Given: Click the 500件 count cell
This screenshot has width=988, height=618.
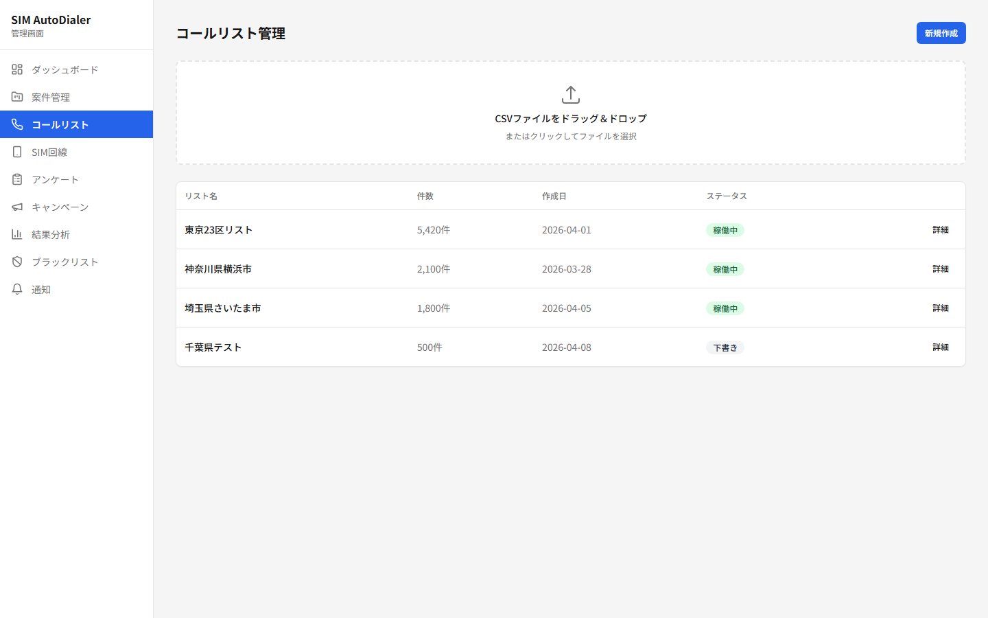Looking at the screenshot, I should [x=430, y=347].
